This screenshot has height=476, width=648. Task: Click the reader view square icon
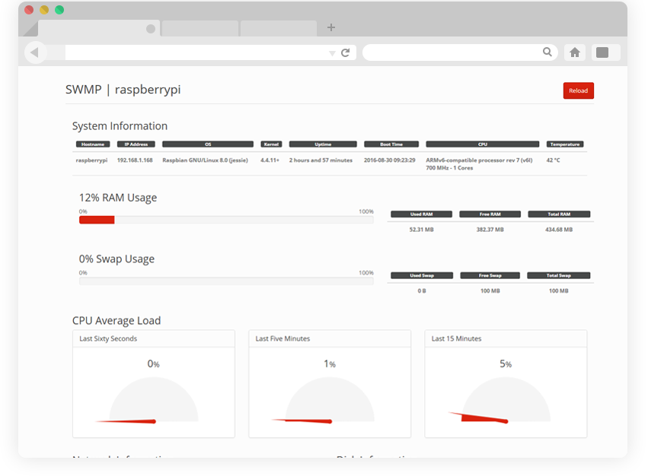(605, 52)
